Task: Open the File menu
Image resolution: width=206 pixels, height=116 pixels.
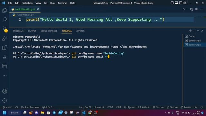Action: point(10,3)
